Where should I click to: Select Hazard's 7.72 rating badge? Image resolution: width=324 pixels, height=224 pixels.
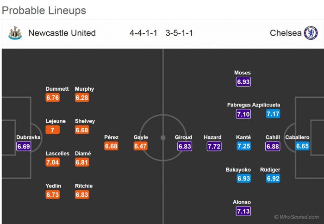coord(213,146)
